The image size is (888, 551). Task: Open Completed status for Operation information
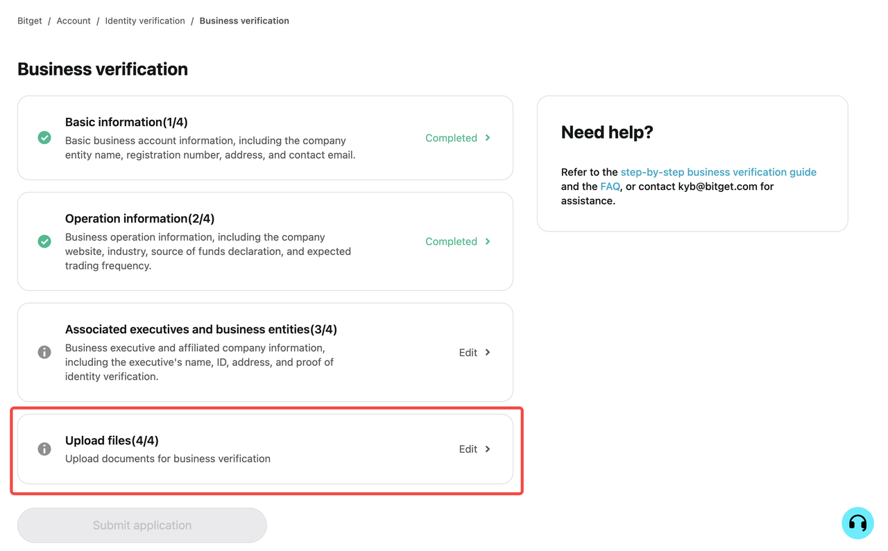tap(451, 241)
